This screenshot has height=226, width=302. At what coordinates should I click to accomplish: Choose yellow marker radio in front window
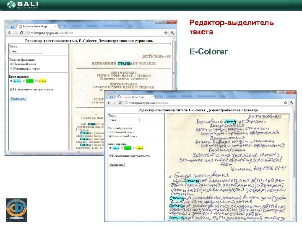[134, 148]
